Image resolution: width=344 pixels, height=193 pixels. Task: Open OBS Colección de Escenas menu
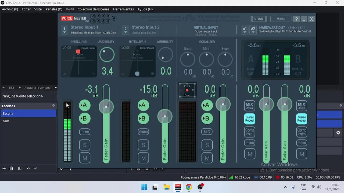[93, 9]
